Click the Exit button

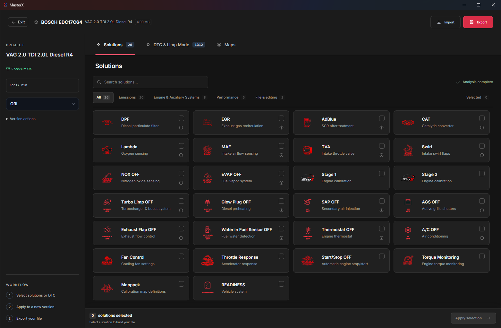pos(18,22)
